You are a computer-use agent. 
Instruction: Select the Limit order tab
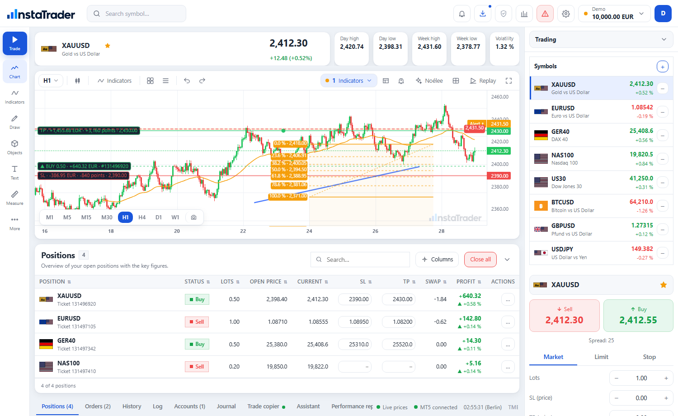tap(601, 357)
